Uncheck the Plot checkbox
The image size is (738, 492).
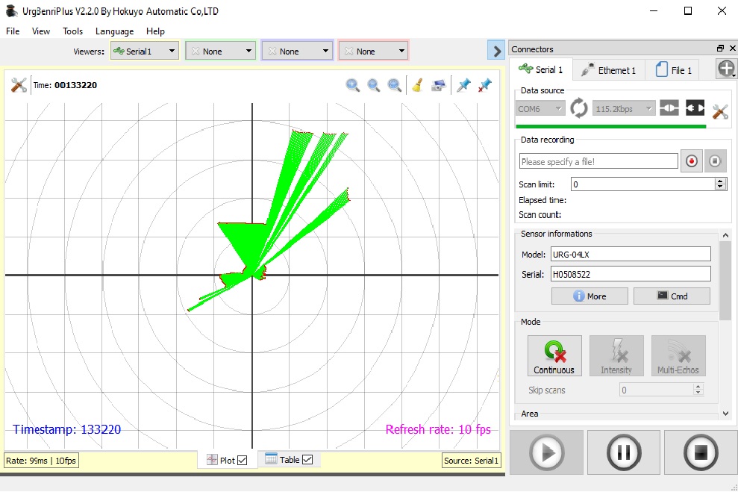click(243, 460)
